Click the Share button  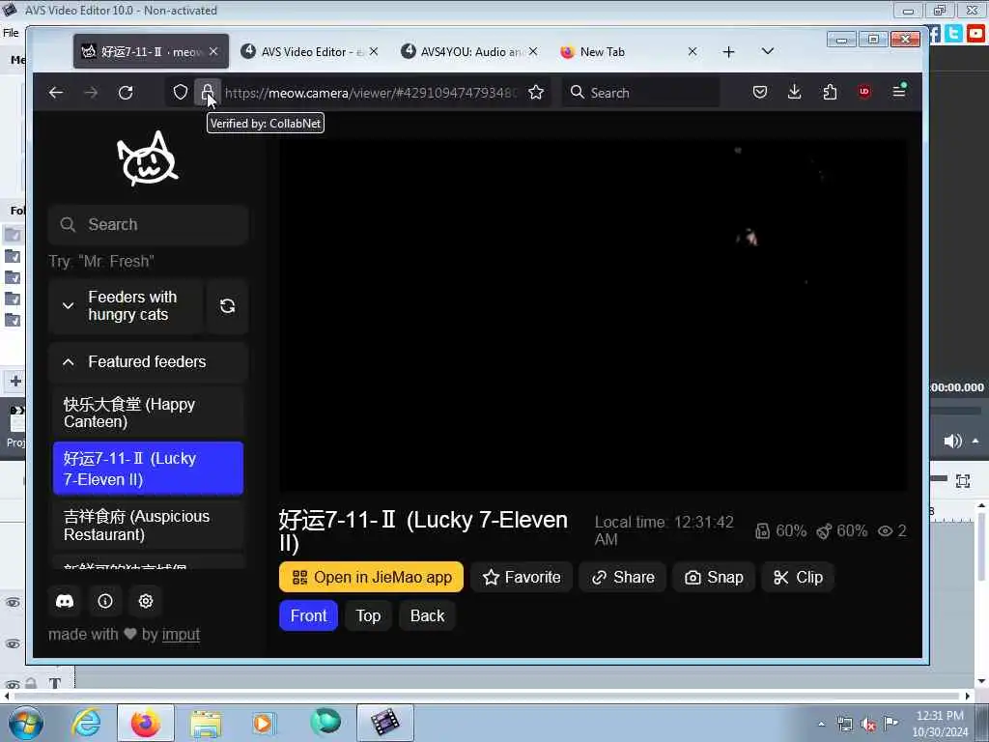623,578
